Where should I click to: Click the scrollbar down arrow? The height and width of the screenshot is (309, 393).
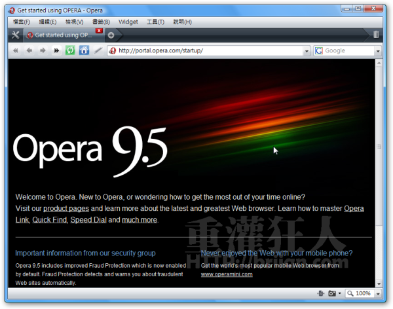pyautogui.click(x=379, y=283)
